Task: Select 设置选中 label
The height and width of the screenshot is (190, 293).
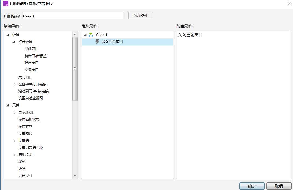Action: click(x=25, y=141)
